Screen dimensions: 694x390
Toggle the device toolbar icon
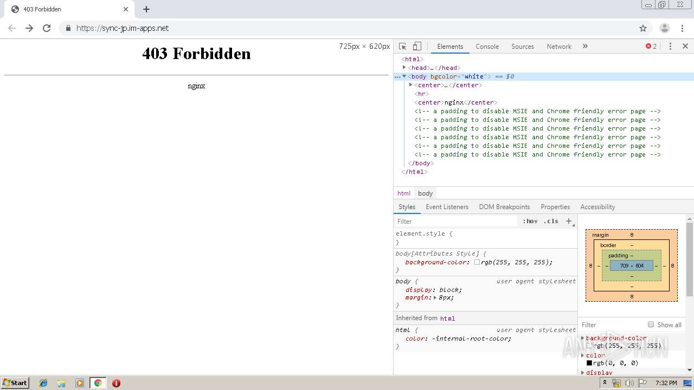pyautogui.click(x=417, y=47)
